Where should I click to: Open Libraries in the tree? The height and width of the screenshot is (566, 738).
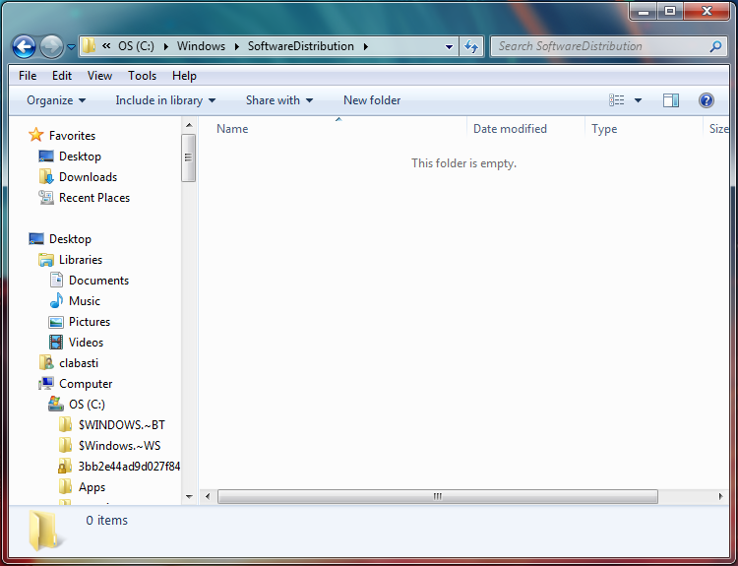pos(81,260)
